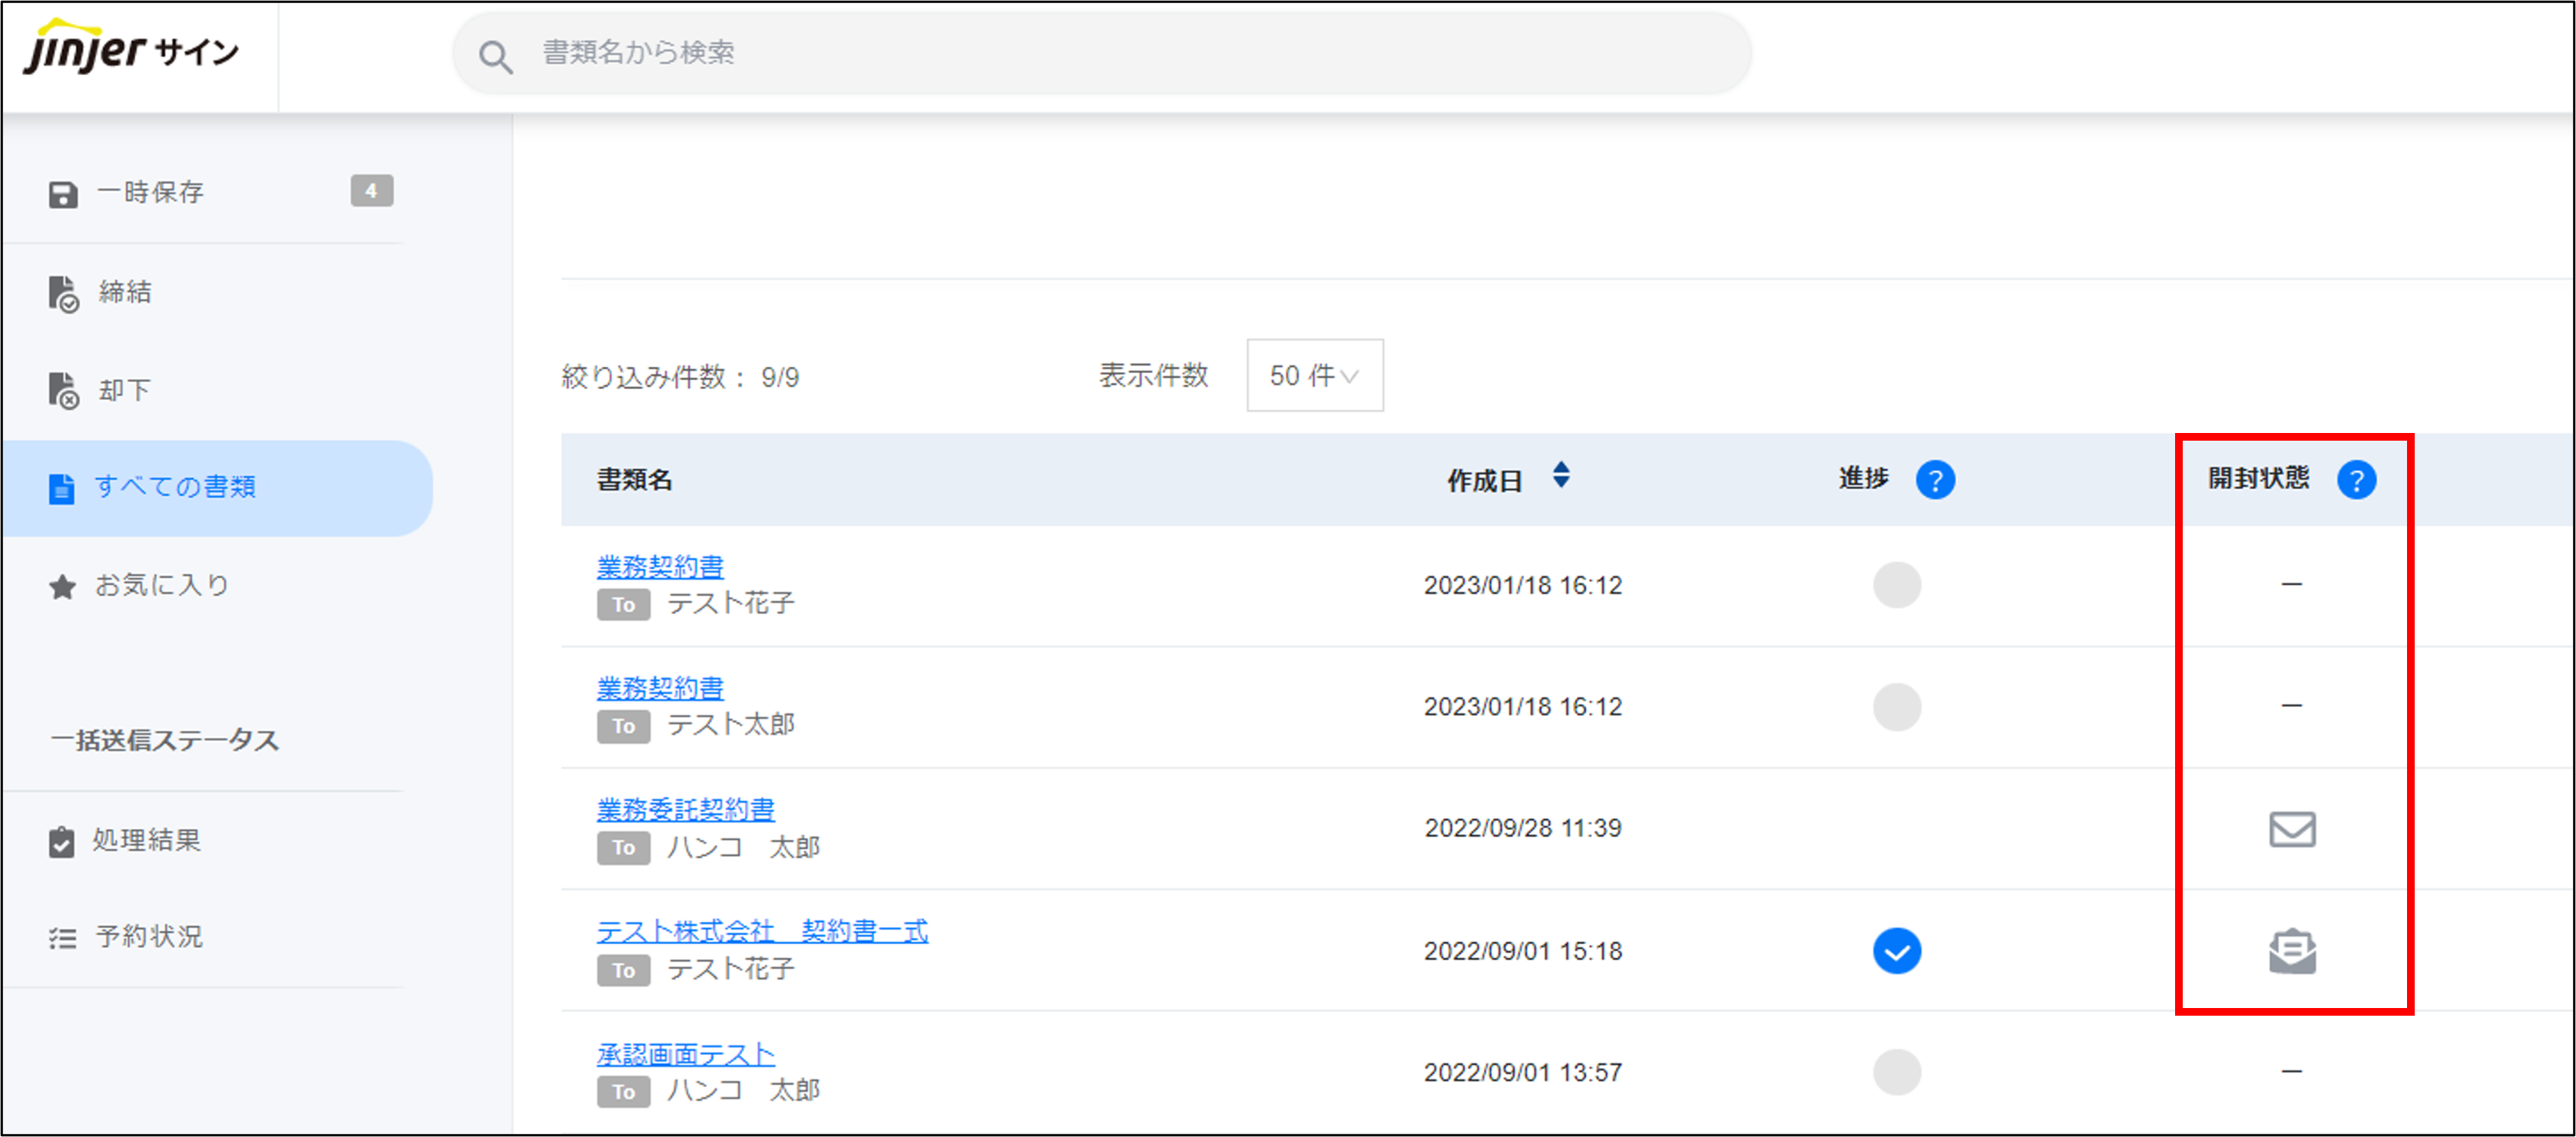The image size is (2576, 1137).
Task: Open 一時保存 in the sidebar
Action: coord(150,192)
